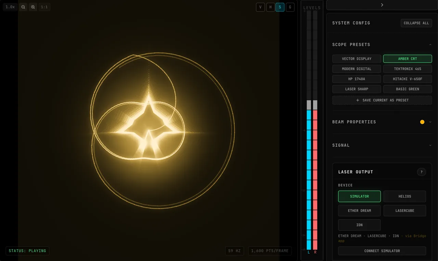This screenshot has width=438, height=261.
Task: Toggle the V view mode button
Action: click(x=260, y=7)
